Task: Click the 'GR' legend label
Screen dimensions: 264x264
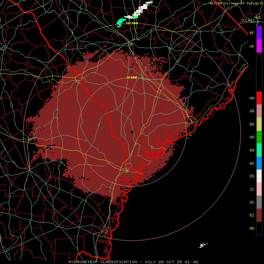Action: click(252, 111)
